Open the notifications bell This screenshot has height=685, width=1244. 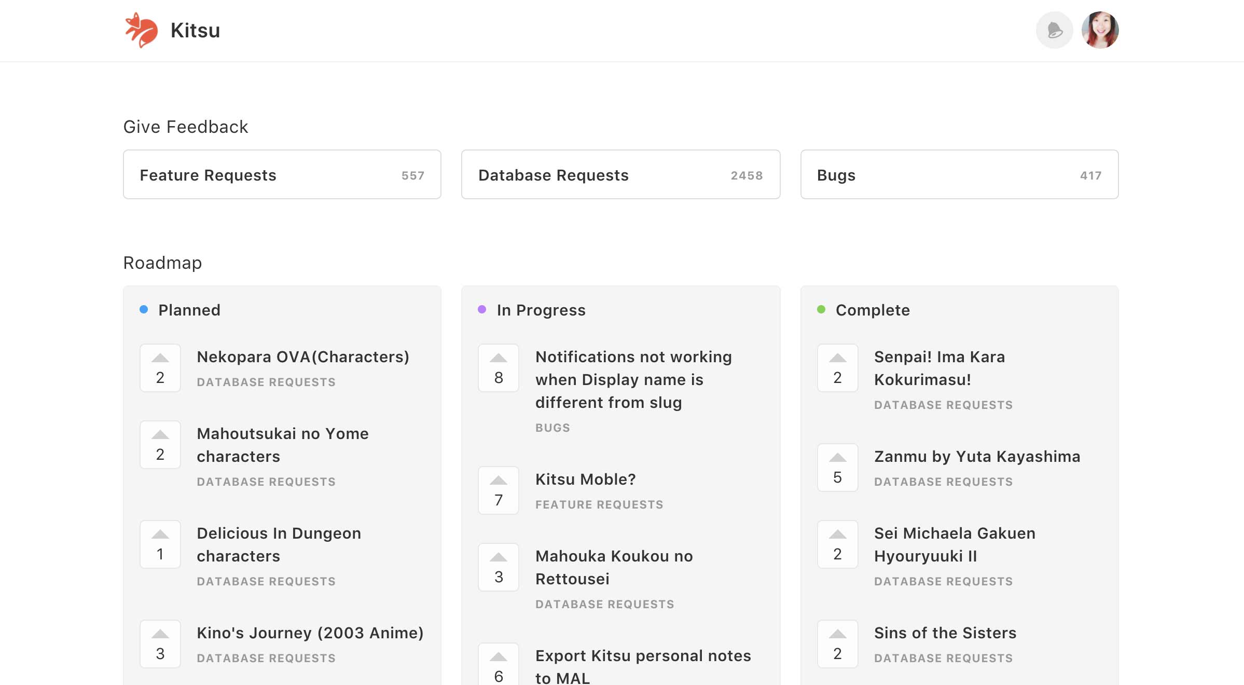[1054, 30]
